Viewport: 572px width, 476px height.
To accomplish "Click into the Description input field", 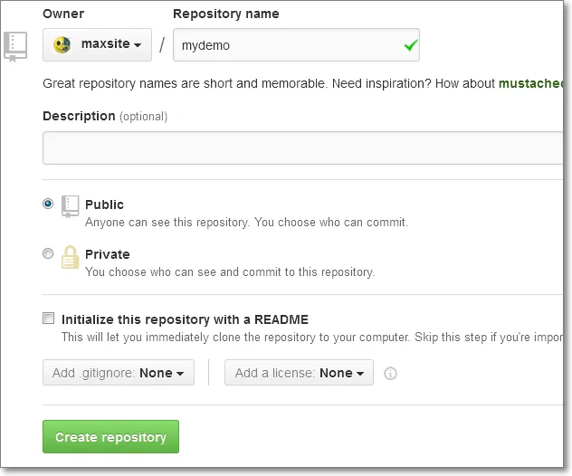I will [x=303, y=148].
